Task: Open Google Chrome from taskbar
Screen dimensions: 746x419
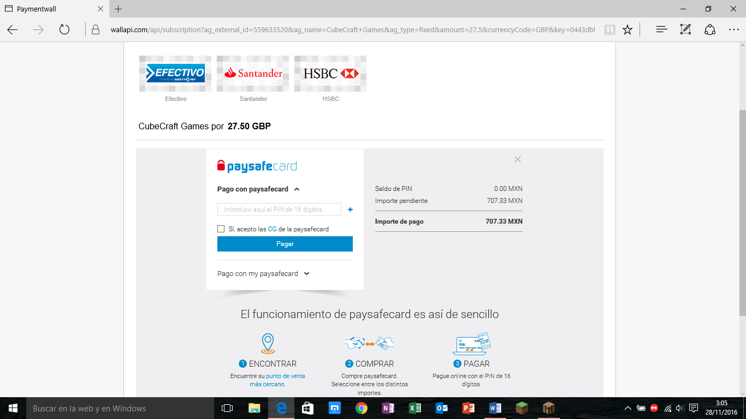Action: (361, 408)
